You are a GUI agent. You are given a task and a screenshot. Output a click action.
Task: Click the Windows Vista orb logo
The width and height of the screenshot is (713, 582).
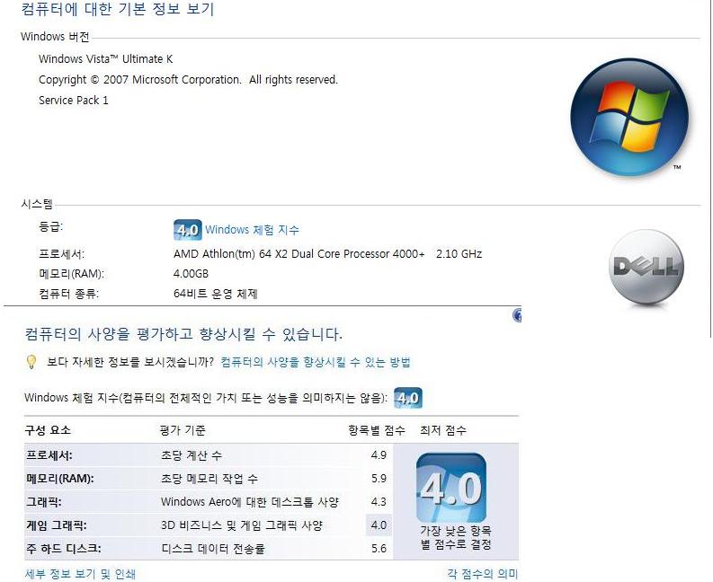point(629,118)
